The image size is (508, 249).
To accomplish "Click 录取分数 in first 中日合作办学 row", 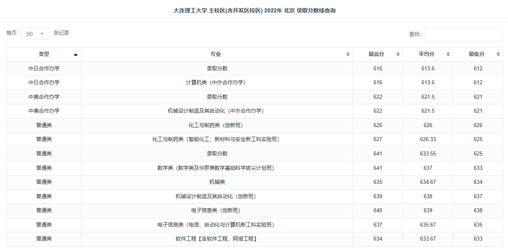I will [x=217, y=69].
